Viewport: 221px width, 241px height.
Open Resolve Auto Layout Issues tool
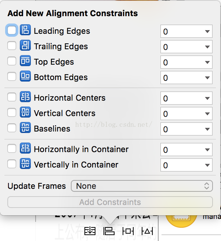147,231
